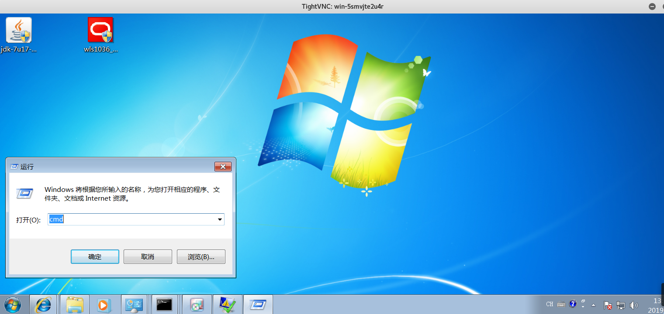This screenshot has height=314, width=664.
Task: Close the 运行 dialog with red X
Action: tap(223, 167)
